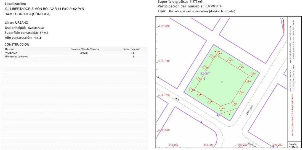Click the 'CALLE' street label on the map
Screen dimensions: 303x150
pos(176,99)
